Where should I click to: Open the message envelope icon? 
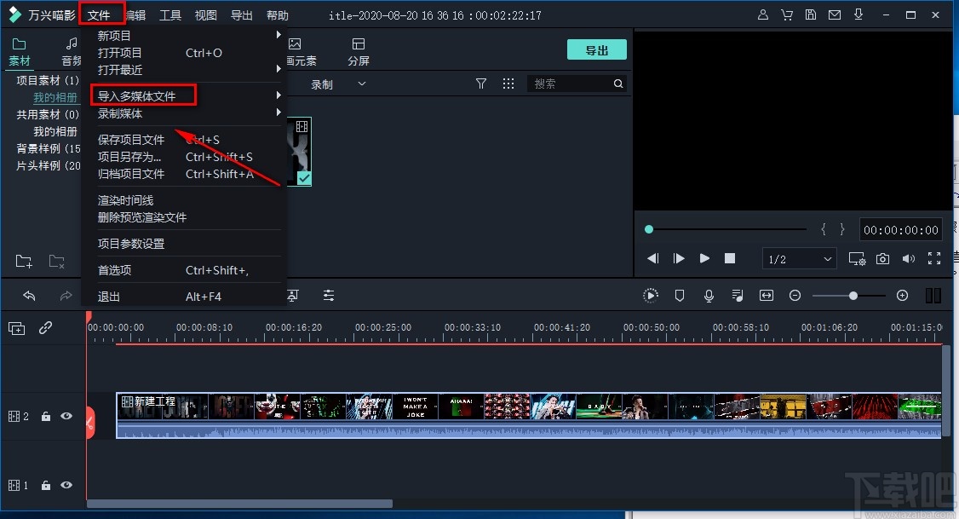[x=835, y=14]
